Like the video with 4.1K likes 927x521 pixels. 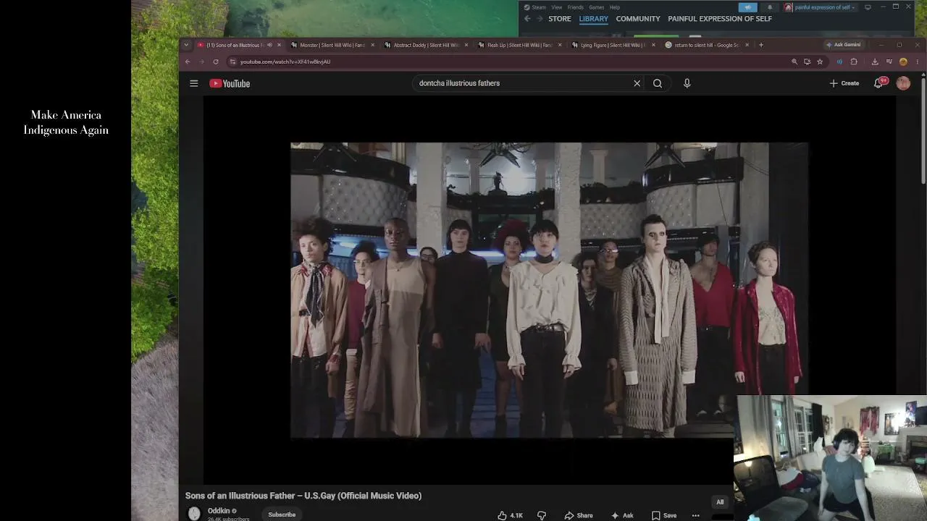(x=511, y=515)
